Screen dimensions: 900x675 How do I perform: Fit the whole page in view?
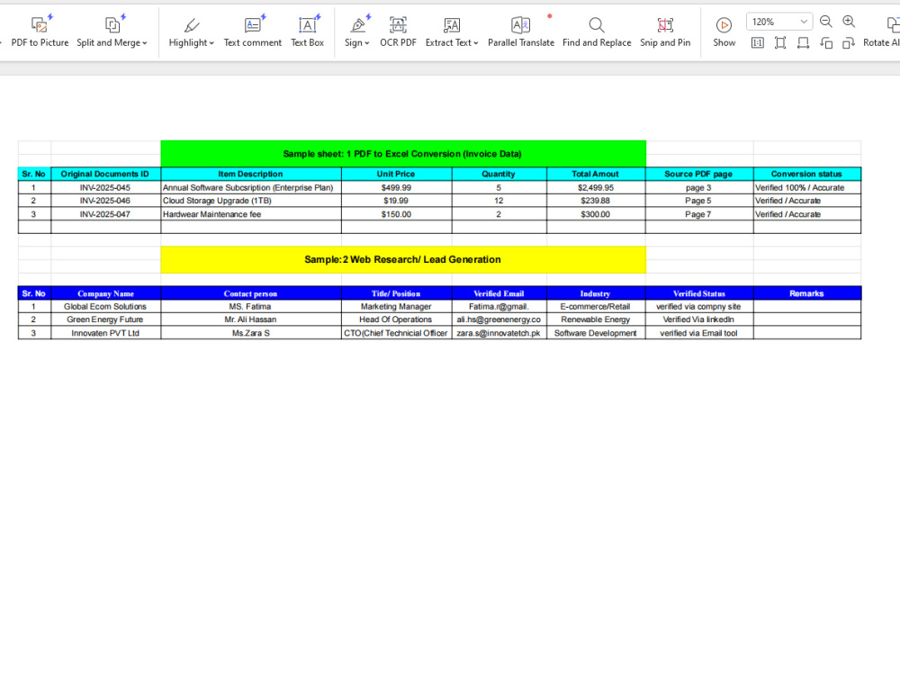click(x=780, y=43)
